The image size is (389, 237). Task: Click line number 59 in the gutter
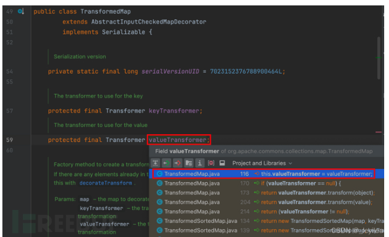pyautogui.click(x=10, y=140)
